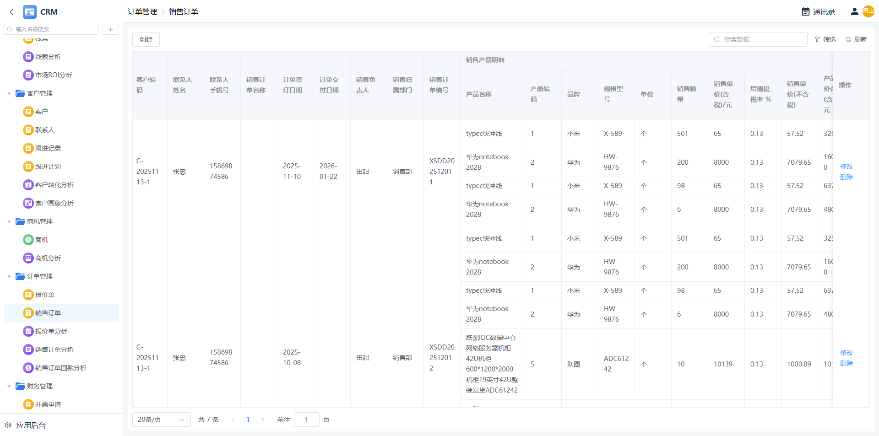The image size is (879, 436).
Task: Open 线索分析 in the sidebar
Action: pos(48,57)
